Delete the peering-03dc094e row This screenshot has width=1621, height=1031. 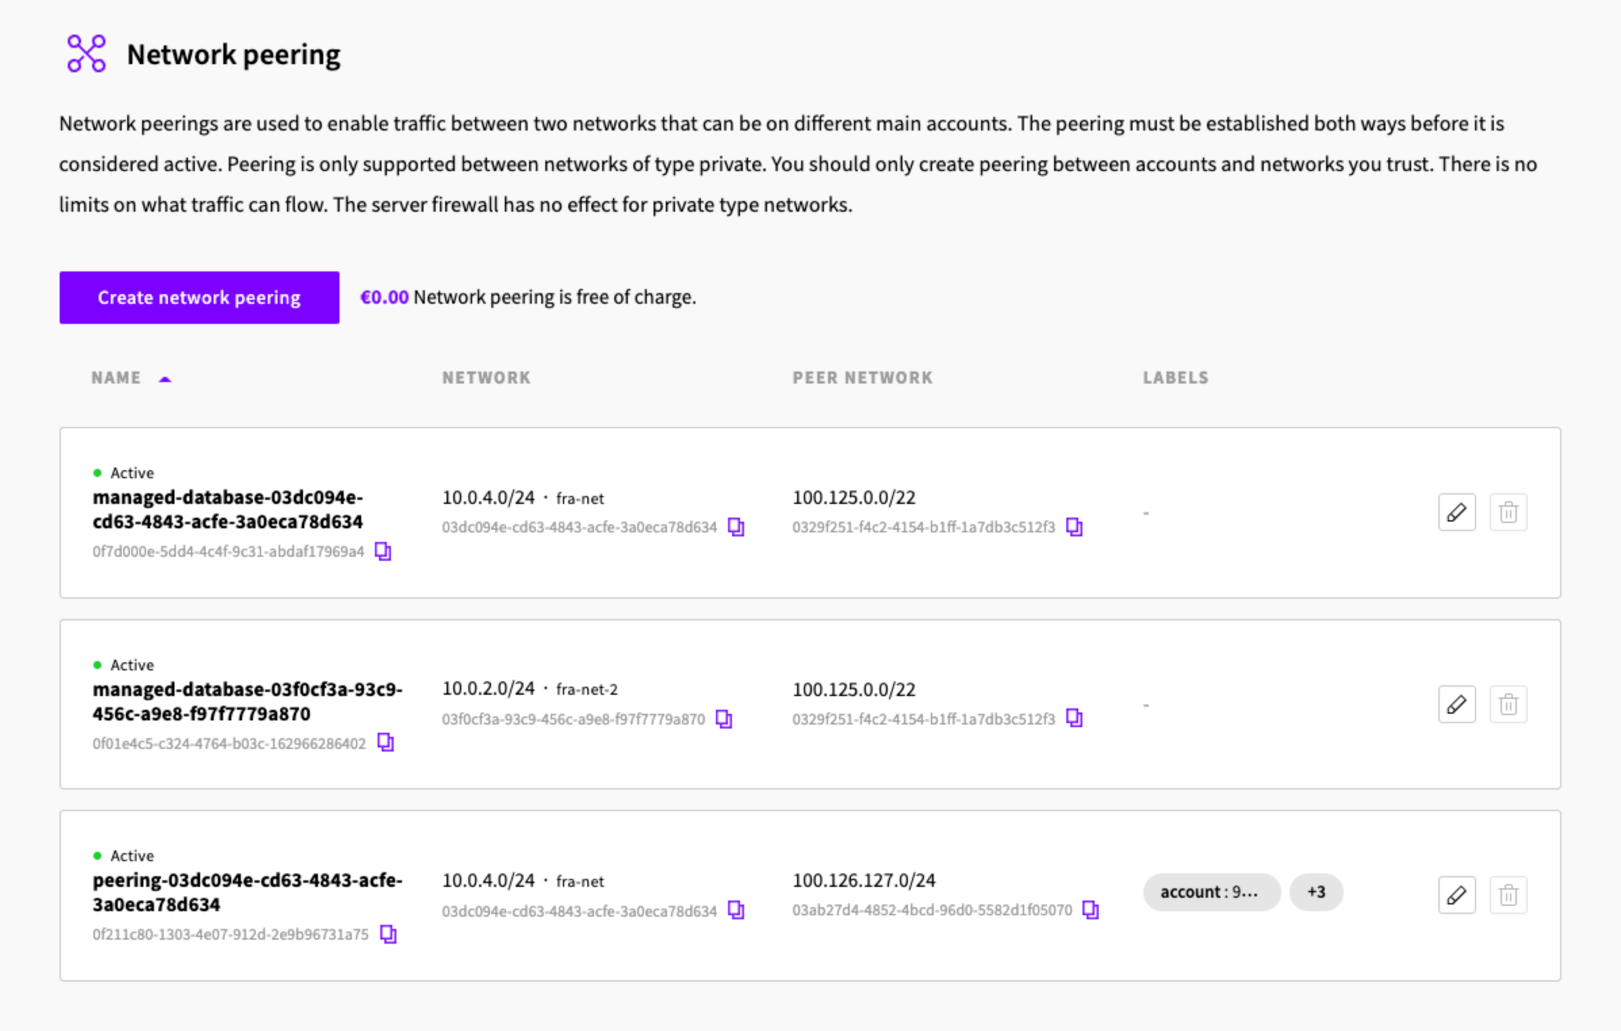coord(1507,895)
